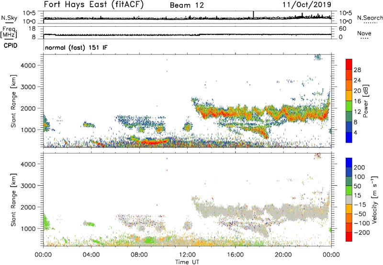Viewport: 383px width, 265px height.
Task: Click the 'N.Sky' legend label
Action: click(9, 18)
